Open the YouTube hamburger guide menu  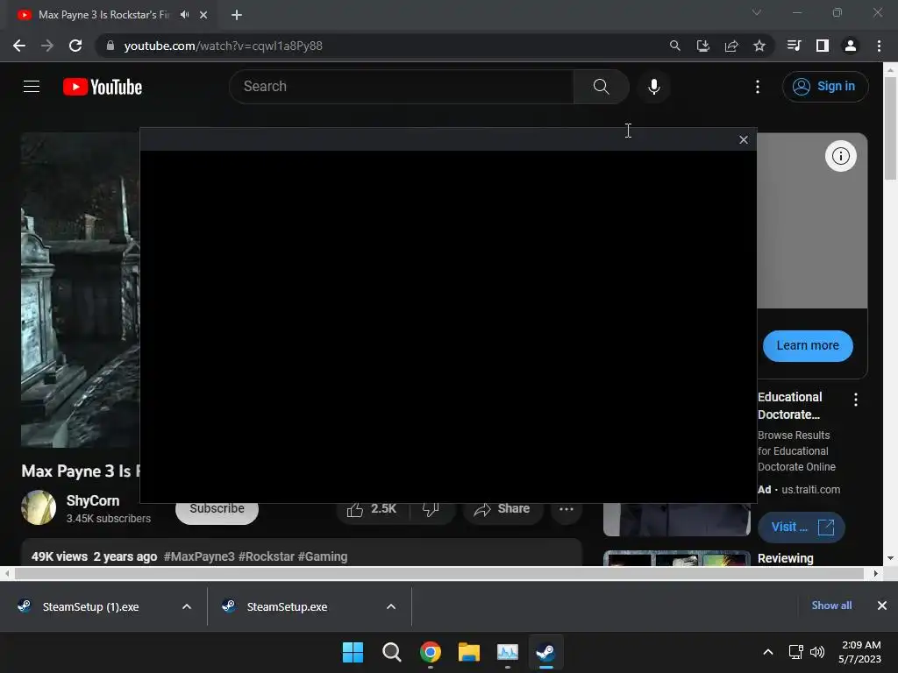[32, 87]
